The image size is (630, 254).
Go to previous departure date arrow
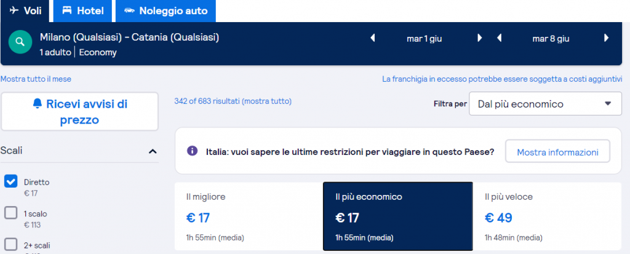coord(372,38)
